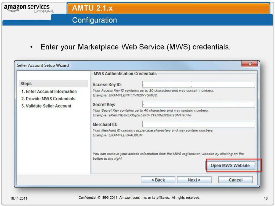Click the Open MWS Website button
The width and height of the screenshot is (275, 206).
pos(230,165)
